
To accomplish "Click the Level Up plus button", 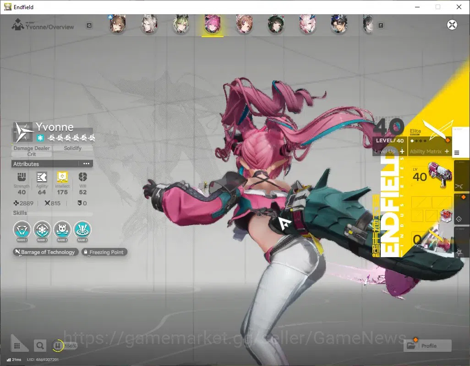I will click(x=402, y=151).
